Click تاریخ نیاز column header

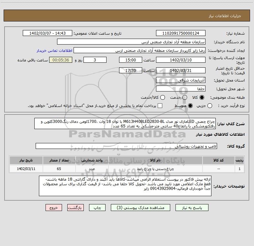[x=26, y=160]
